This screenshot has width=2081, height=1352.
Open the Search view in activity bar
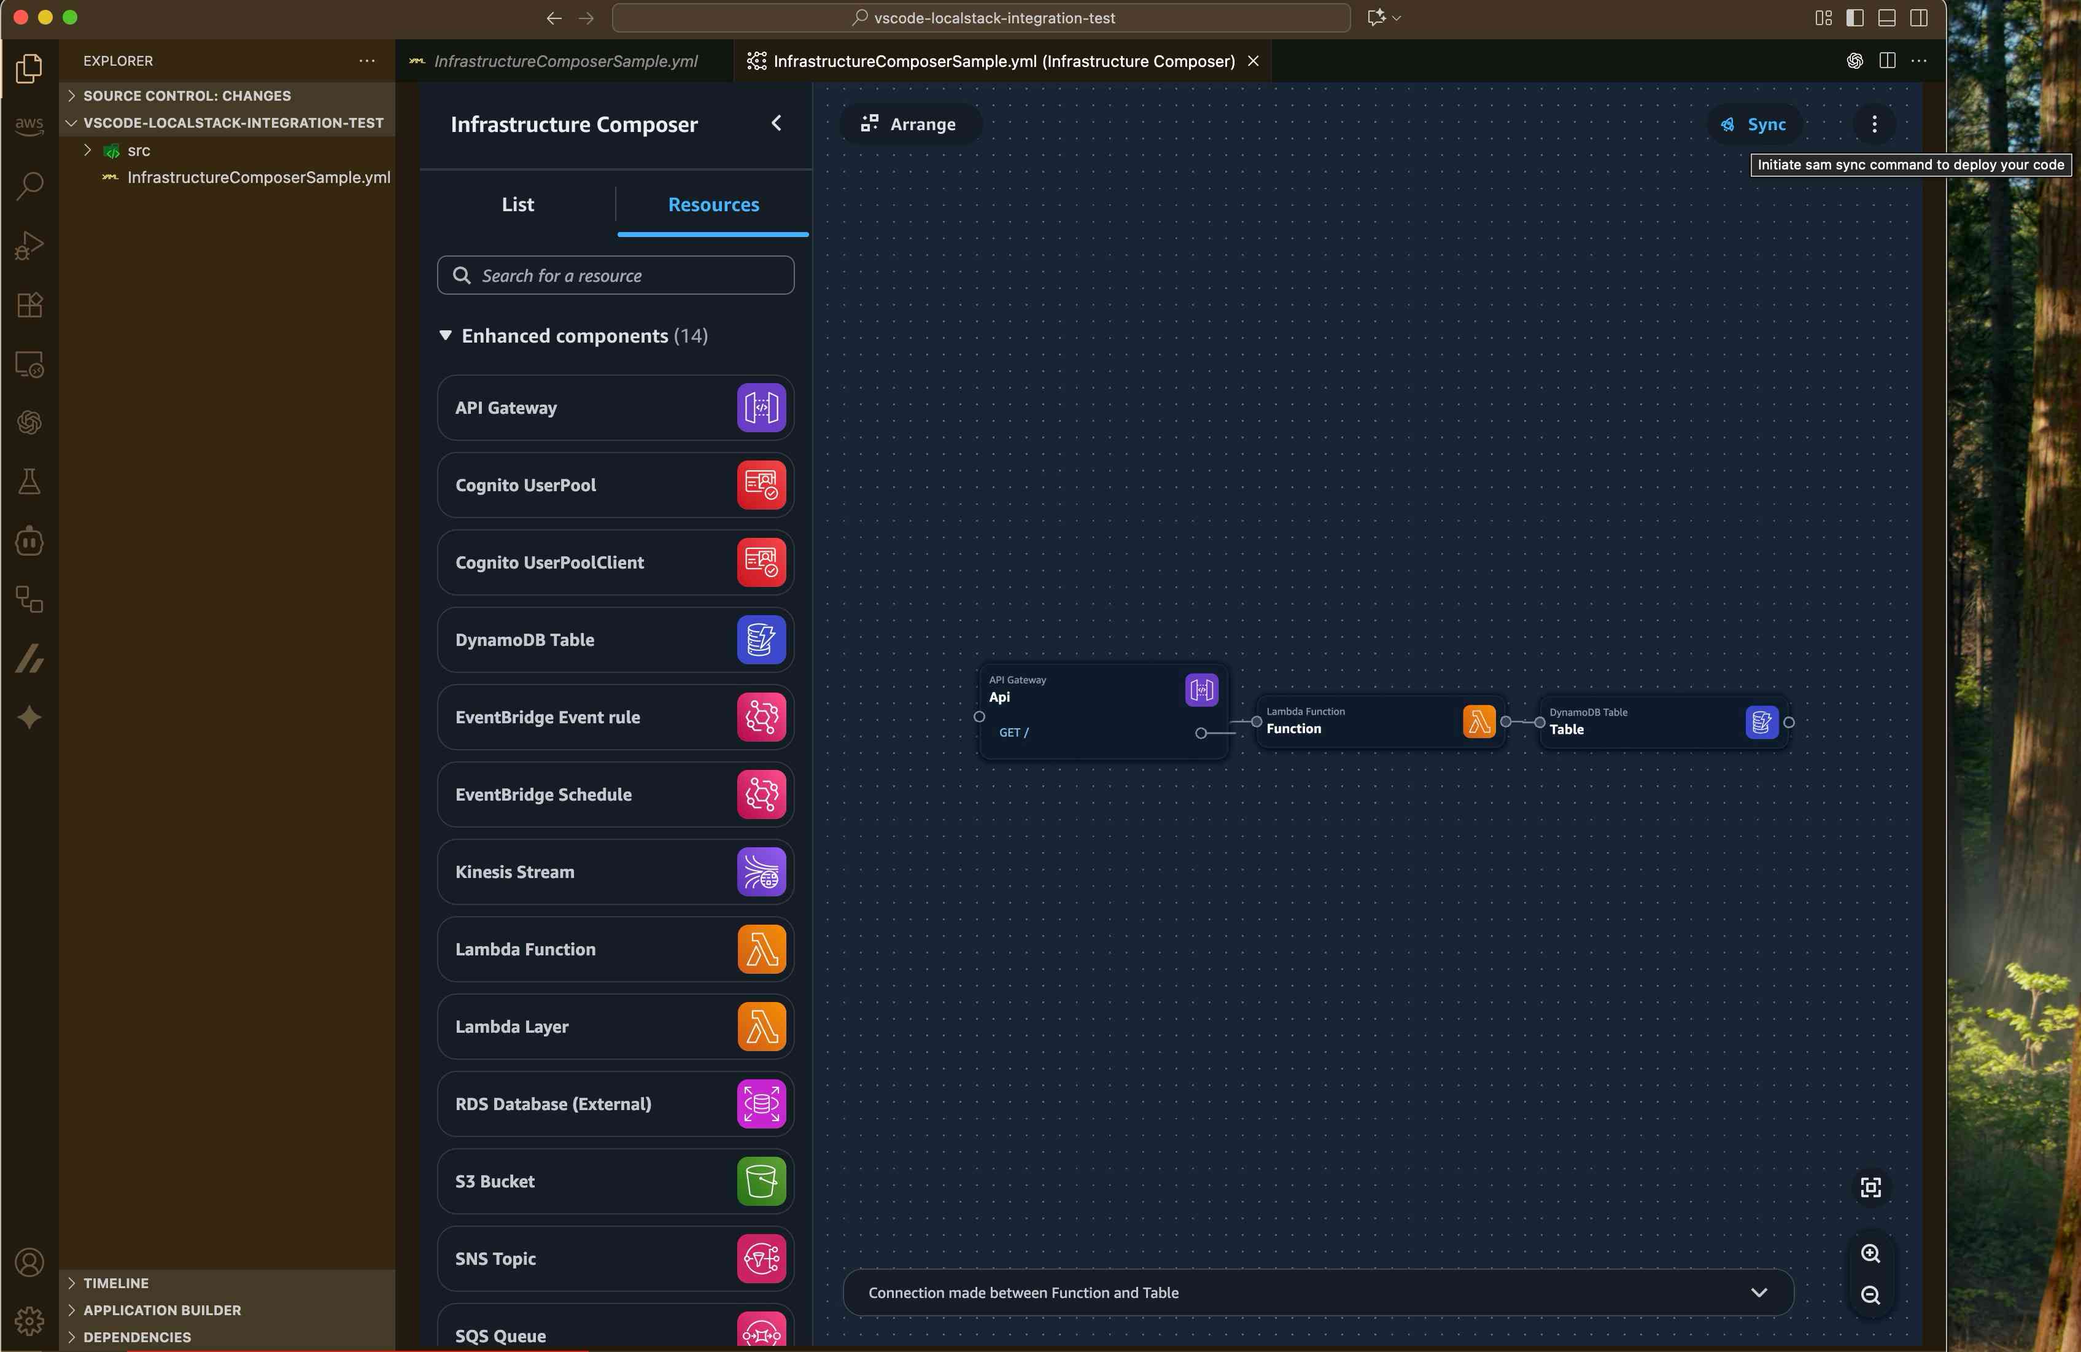point(29,185)
